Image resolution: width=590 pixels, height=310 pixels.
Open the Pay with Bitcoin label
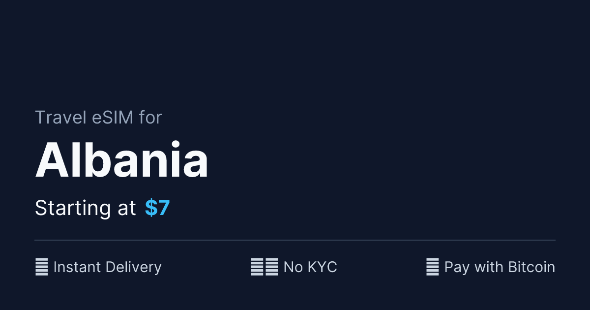click(500, 267)
